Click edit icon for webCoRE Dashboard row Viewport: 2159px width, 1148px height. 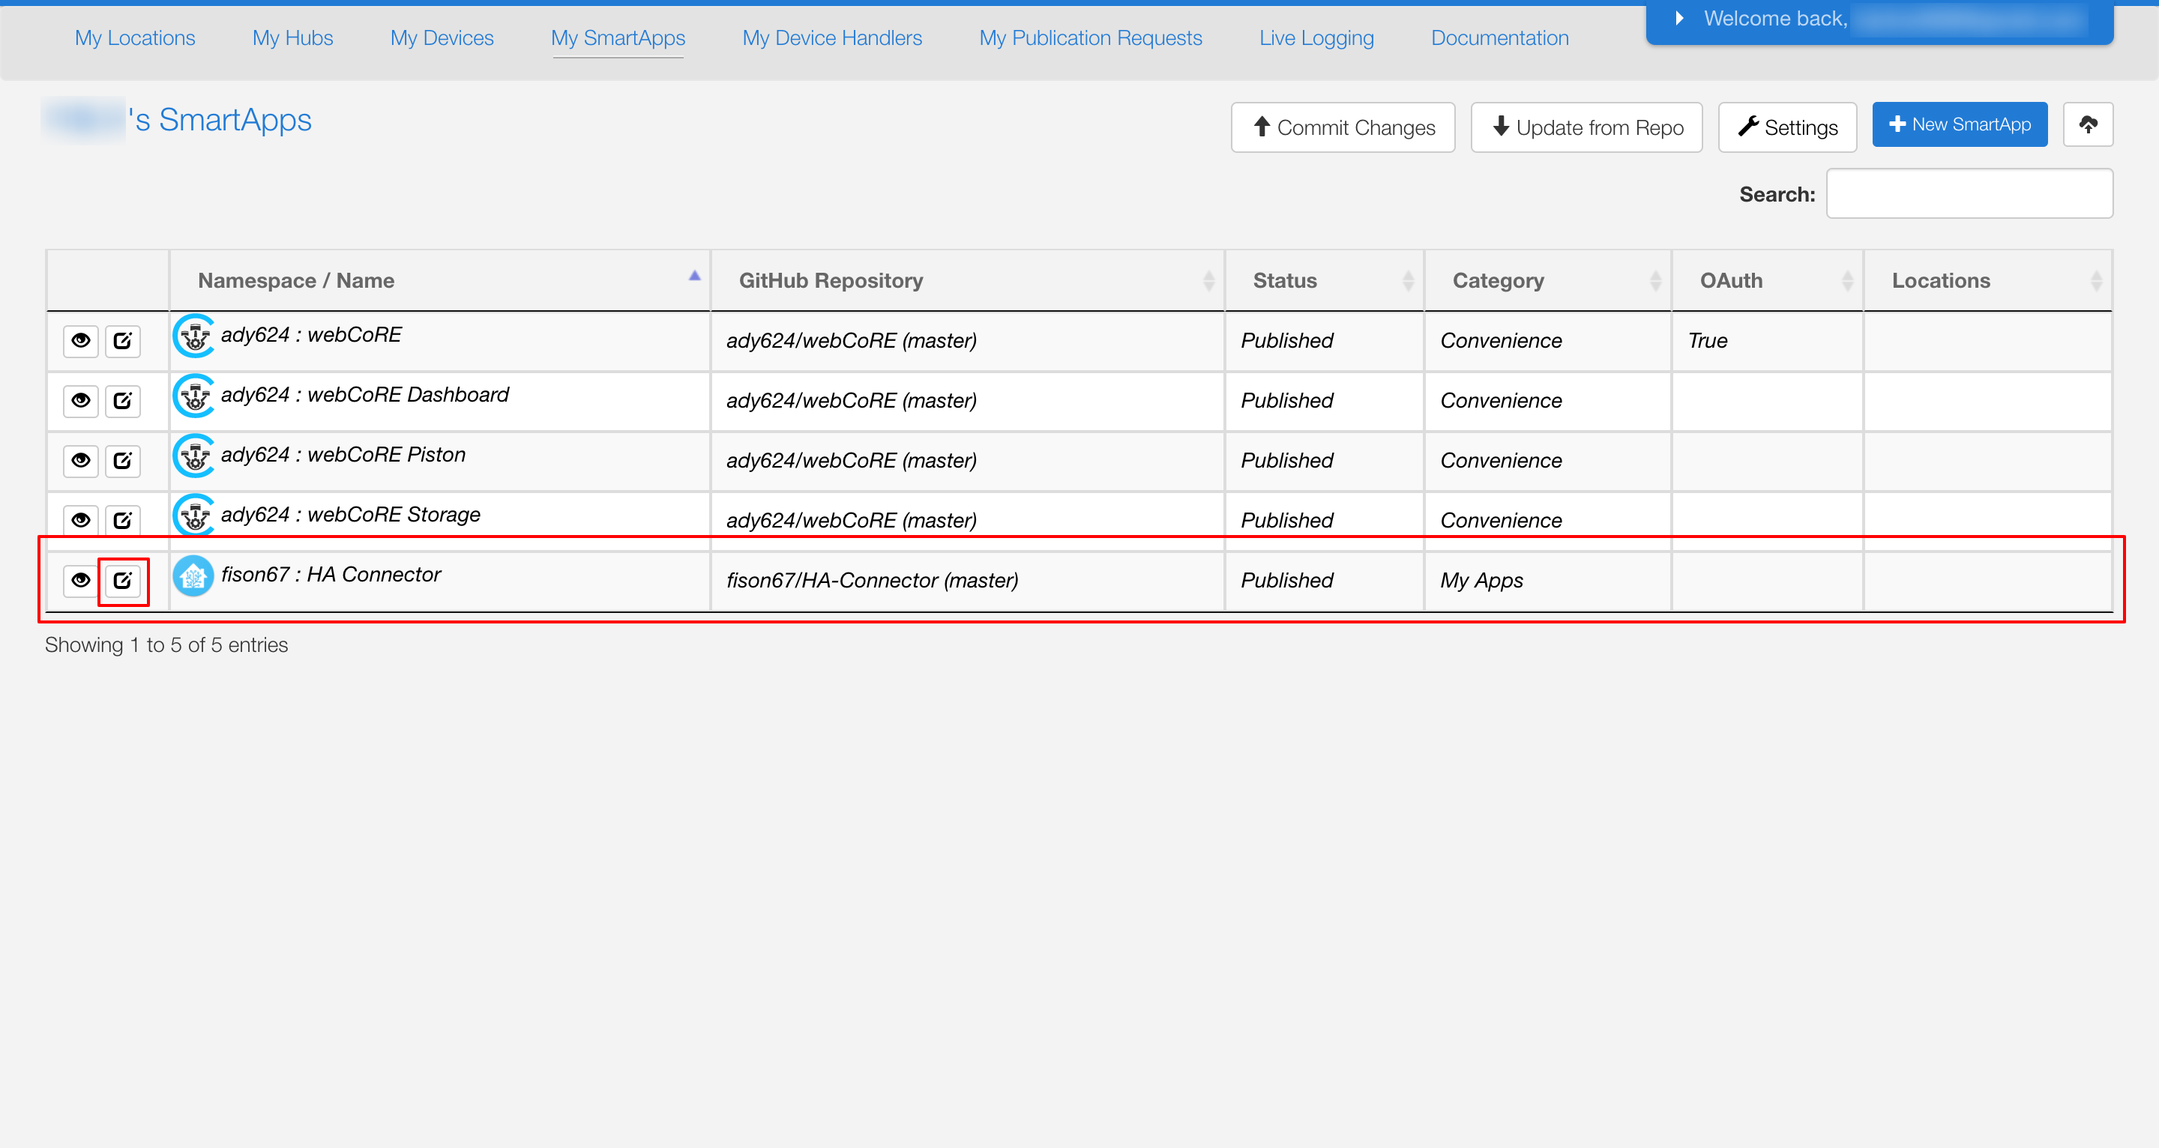tap(122, 401)
